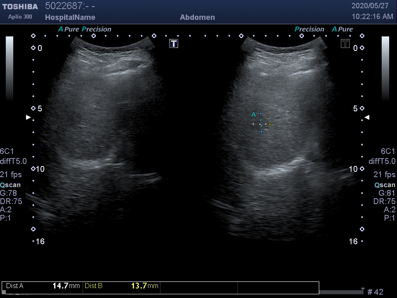The height and width of the screenshot is (298, 397).
Task: Click the left focus position triangle marker
Action: (x=28, y=118)
